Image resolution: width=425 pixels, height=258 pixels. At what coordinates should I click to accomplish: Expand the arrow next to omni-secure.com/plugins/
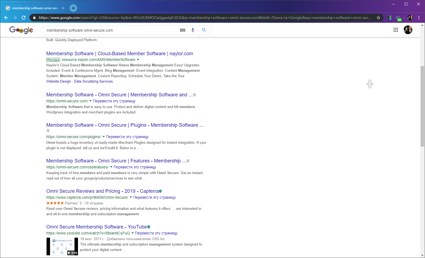coord(103,137)
